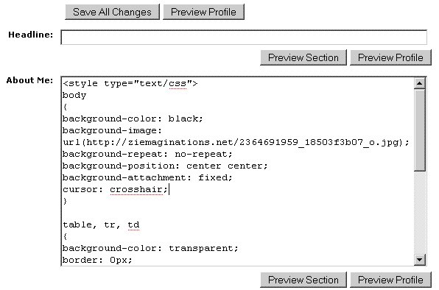439x290 pixels.
Task: Click Preview Profile below About Me box
Action: pos(390,280)
